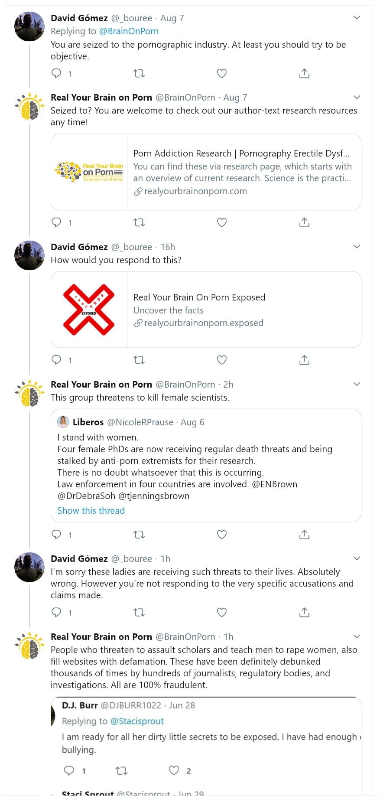The image size is (380, 796).
Task: Reply to David Gómez's Aug 7 tweet
Action: tap(56, 73)
